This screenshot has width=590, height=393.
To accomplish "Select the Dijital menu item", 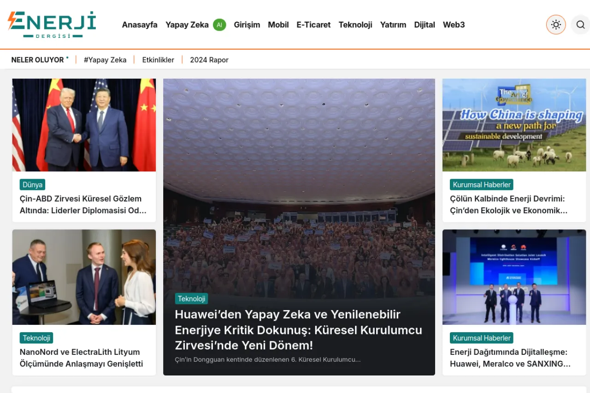I will coord(425,25).
